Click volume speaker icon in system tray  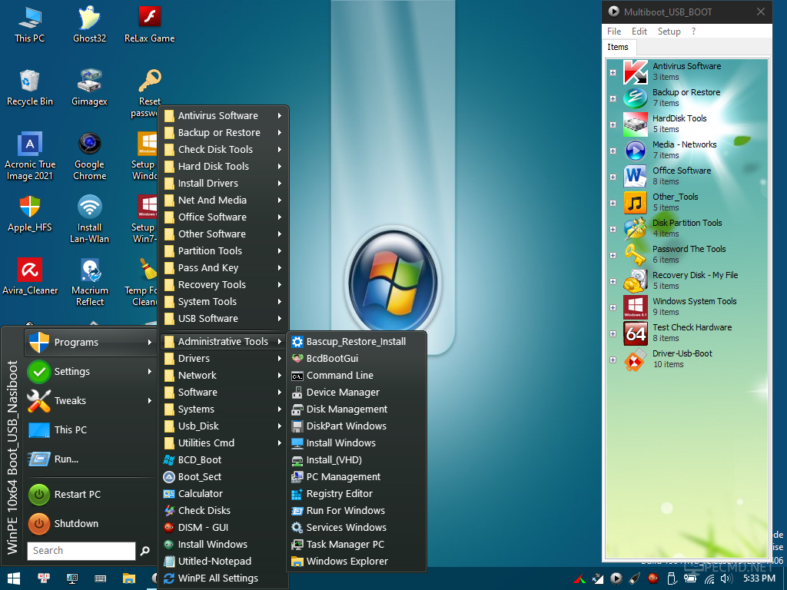coord(726,578)
